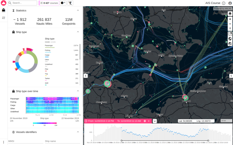Image resolution: width=233 pixels, height=145 pixels.
Task: Click the fingerprint icon for Vessels identifiers
Action: pyautogui.click(x=13, y=132)
